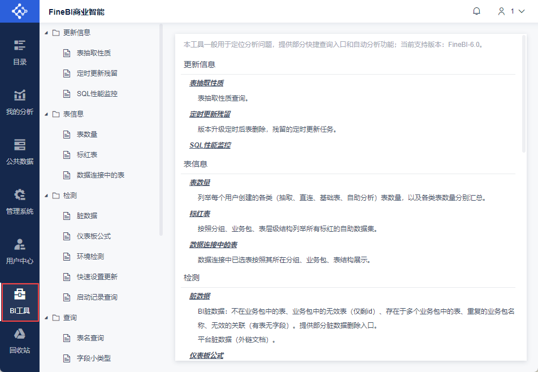
Task: Open the 目录 directory sidebar icon
Action: [x=20, y=45]
